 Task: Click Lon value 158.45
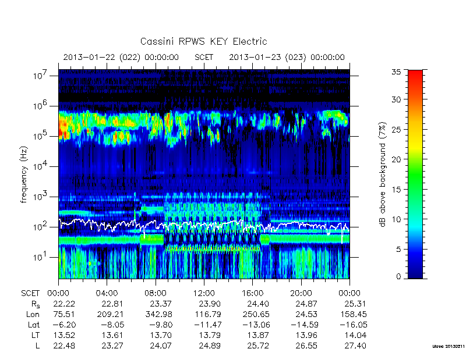pos(354,314)
